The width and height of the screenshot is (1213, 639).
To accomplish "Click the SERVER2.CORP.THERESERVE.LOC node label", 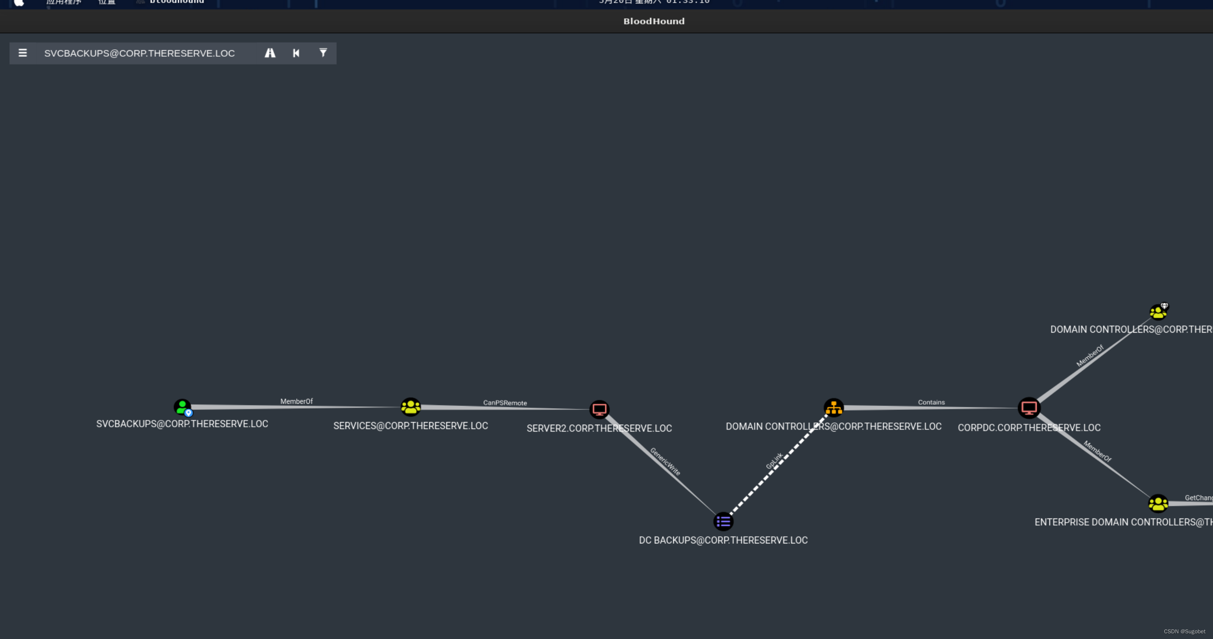I will (599, 428).
